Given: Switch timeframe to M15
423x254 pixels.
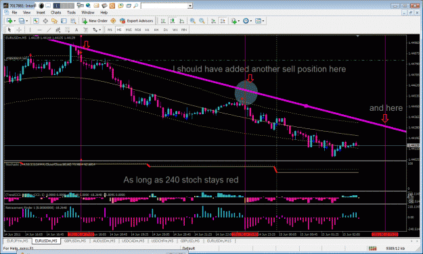Looking at the screenshot, I should click(129, 30).
